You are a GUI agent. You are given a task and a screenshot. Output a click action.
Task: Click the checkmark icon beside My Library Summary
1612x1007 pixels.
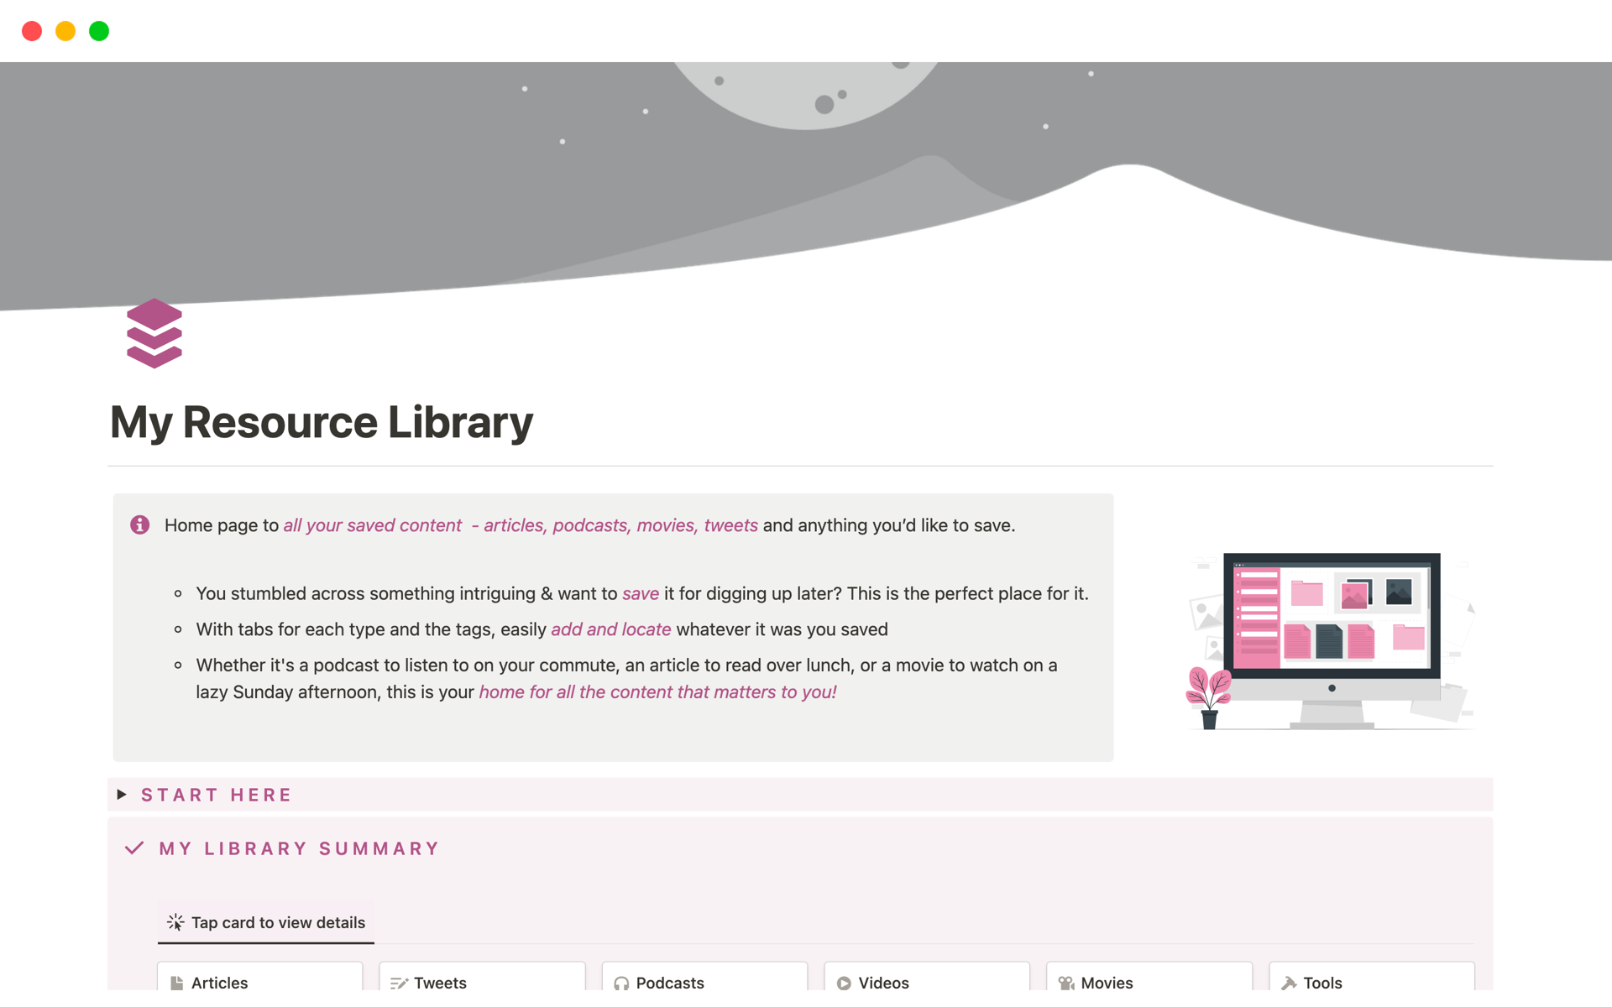pyautogui.click(x=134, y=848)
